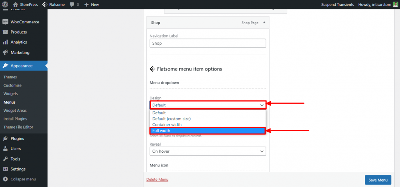Select the Full width option
Viewport: 400px width, 187px height.
click(208, 131)
